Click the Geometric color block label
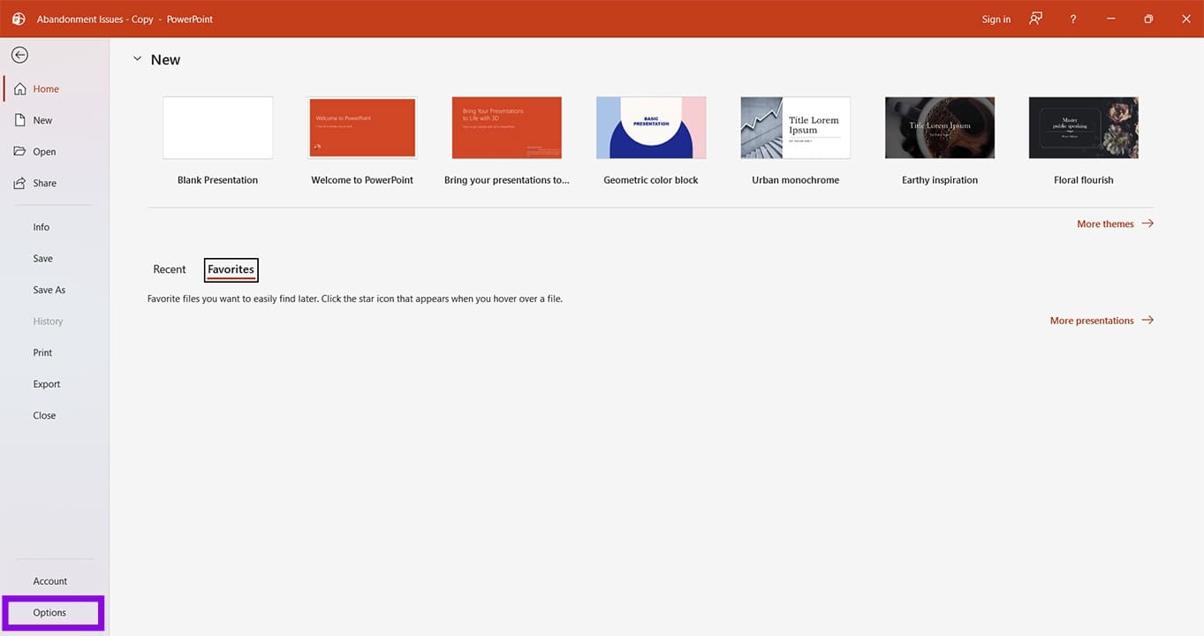This screenshot has width=1204, height=636. (x=651, y=180)
